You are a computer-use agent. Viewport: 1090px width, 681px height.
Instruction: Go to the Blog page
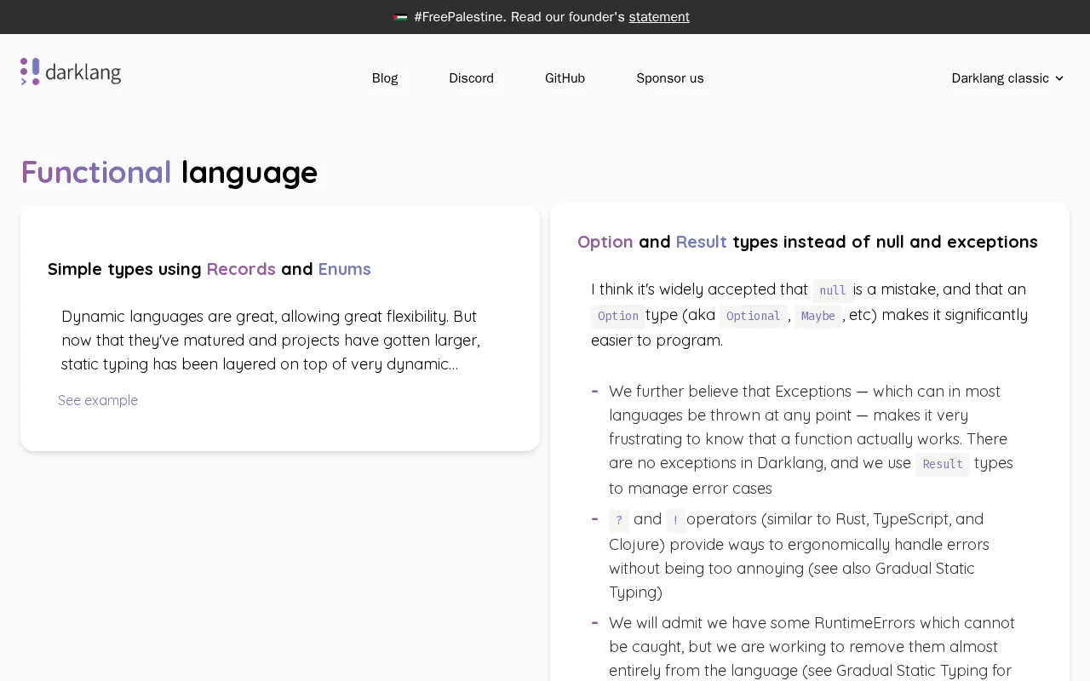[385, 78]
